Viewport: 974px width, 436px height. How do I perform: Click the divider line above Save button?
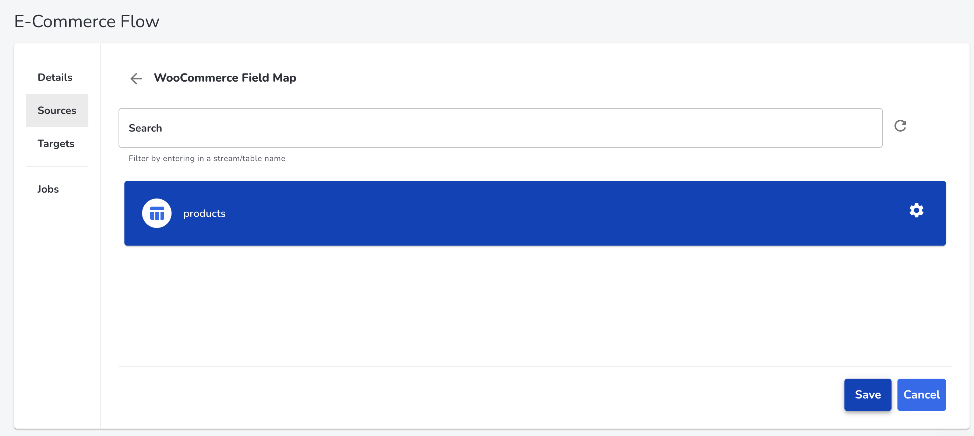pyautogui.click(x=535, y=366)
